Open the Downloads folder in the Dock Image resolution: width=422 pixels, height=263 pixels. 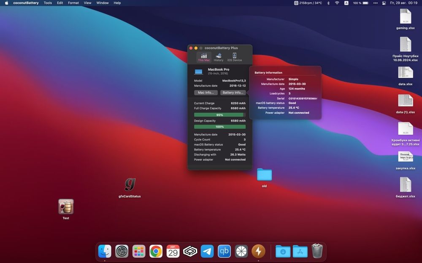(x=283, y=252)
